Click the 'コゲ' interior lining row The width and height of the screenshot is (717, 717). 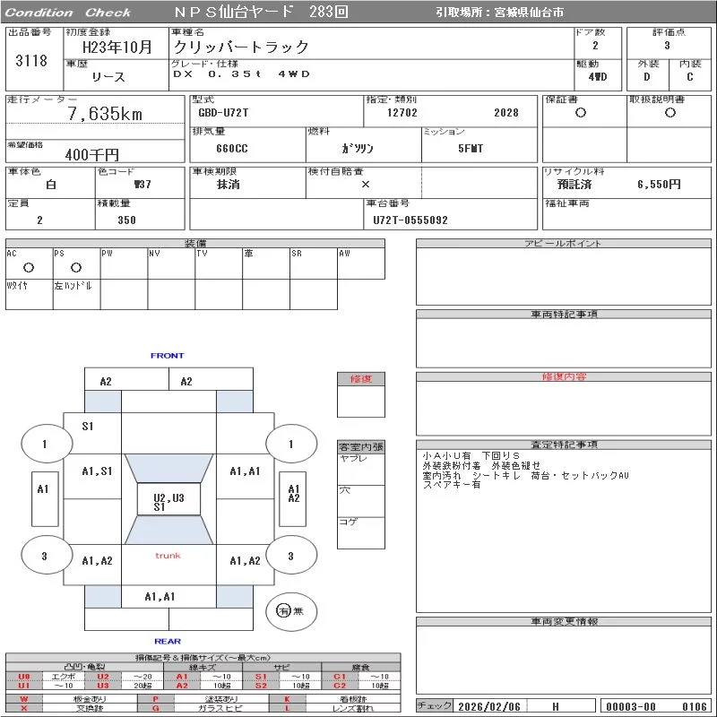[x=361, y=533]
